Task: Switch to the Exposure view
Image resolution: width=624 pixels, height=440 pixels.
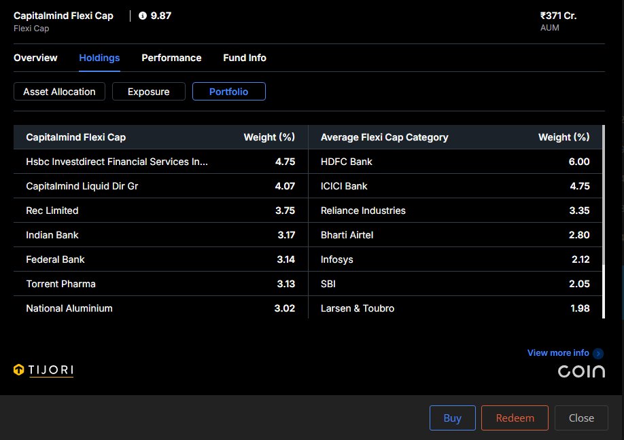Action: pos(149,92)
